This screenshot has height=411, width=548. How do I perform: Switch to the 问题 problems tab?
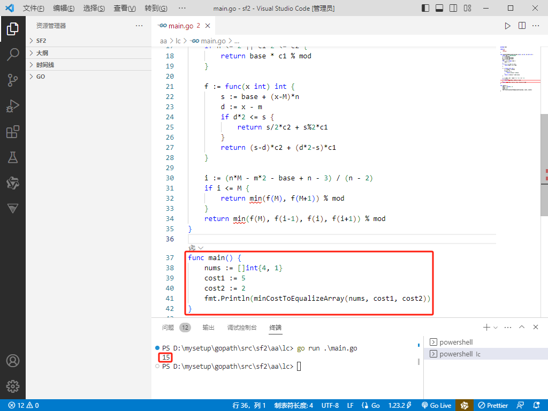point(168,328)
